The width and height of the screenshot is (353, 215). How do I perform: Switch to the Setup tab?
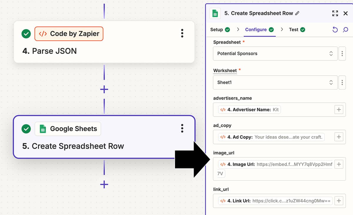220,30
